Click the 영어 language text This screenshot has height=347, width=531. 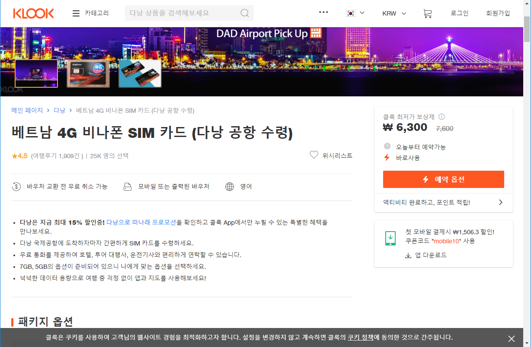click(246, 187)
